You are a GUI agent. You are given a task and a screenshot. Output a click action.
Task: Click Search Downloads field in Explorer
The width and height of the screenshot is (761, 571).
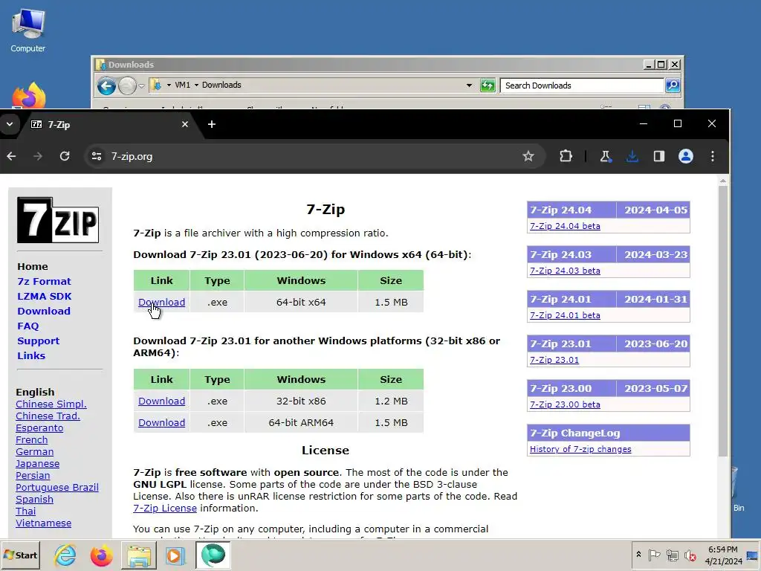[x=582, y=86]
